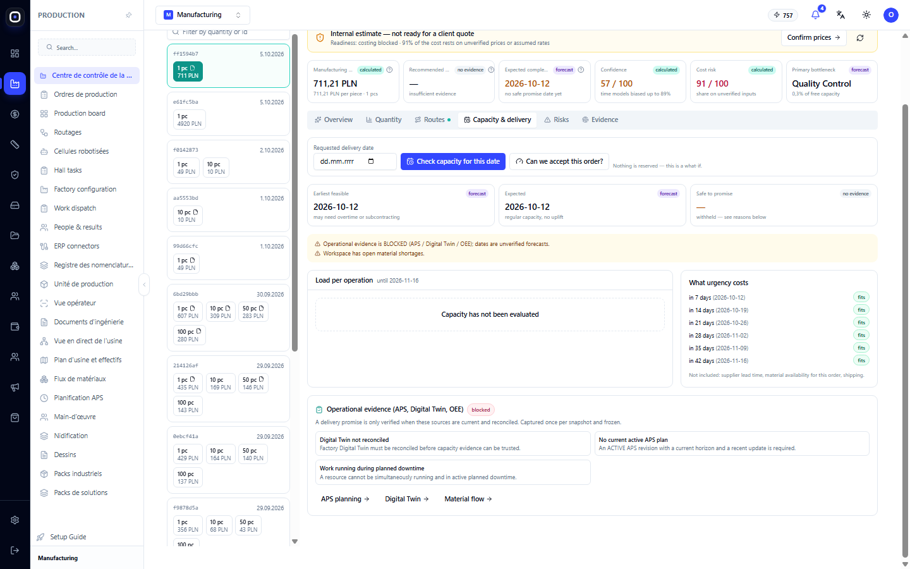Refresh the estimate with the reload icon
This screenshot has height=569, width=910.
click(860, 38)
